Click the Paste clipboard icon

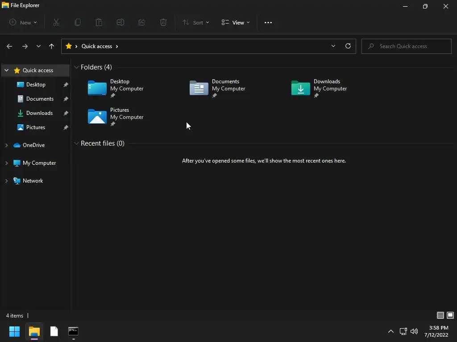99,22
